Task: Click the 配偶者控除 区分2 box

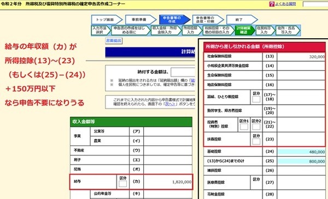Action: click(256, 126)
